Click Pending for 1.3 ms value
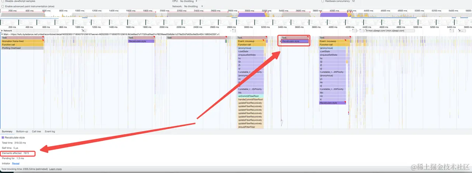 click(20, 158)
